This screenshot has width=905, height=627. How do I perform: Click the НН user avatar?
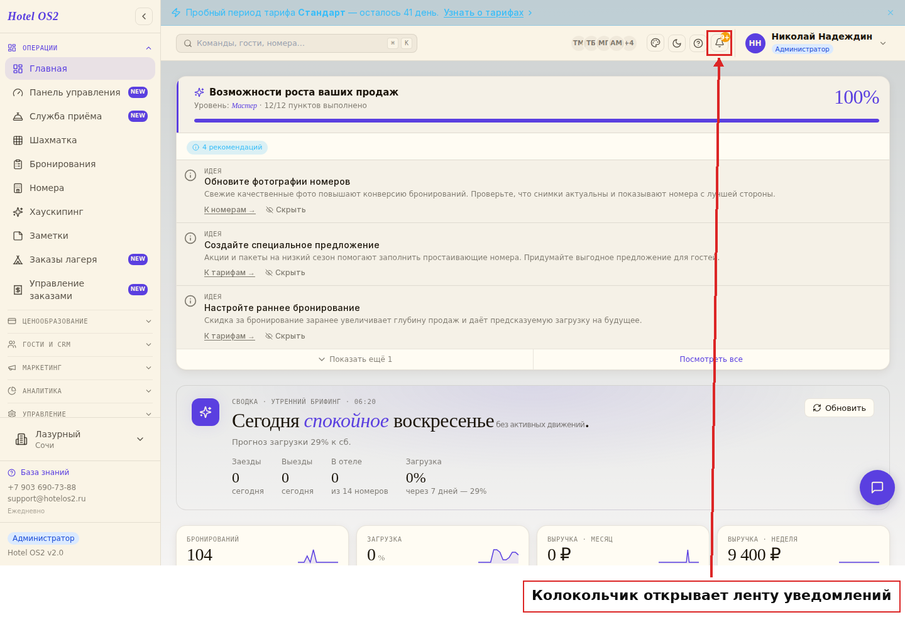pos(755,43)
